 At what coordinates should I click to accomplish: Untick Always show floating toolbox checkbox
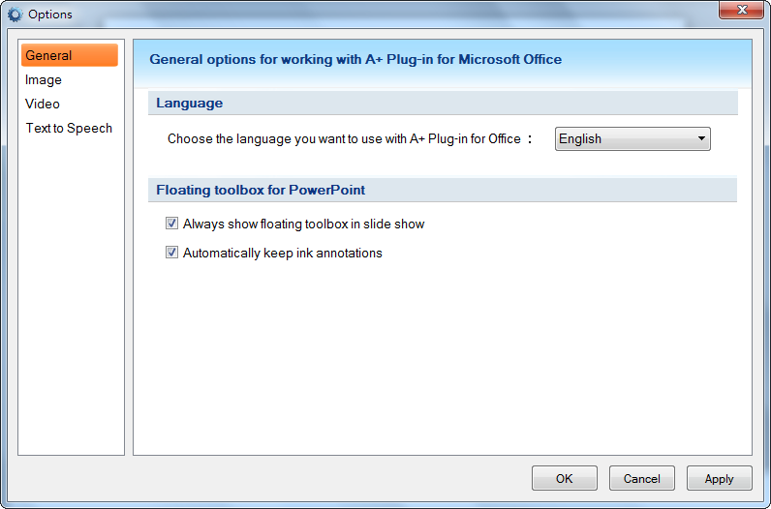pyautogui.click(x=171, y=224)
